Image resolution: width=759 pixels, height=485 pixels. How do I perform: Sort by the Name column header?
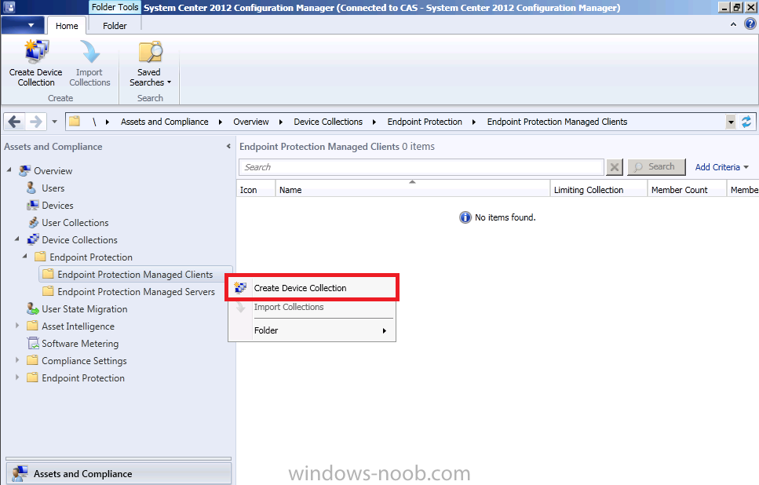coord(412,190)
